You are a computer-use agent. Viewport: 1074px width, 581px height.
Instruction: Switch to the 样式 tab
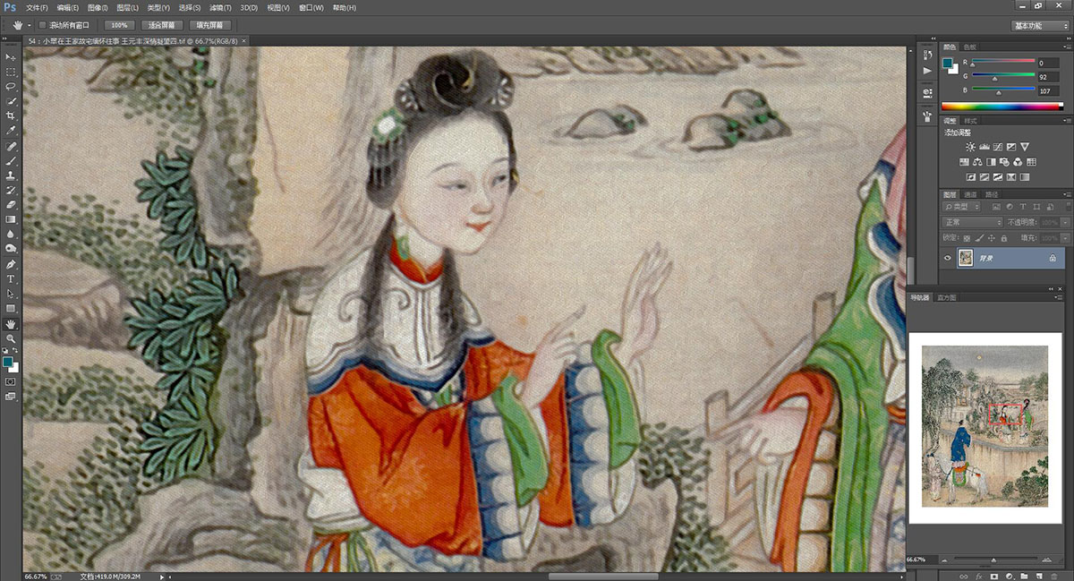(x=970, y=120)
